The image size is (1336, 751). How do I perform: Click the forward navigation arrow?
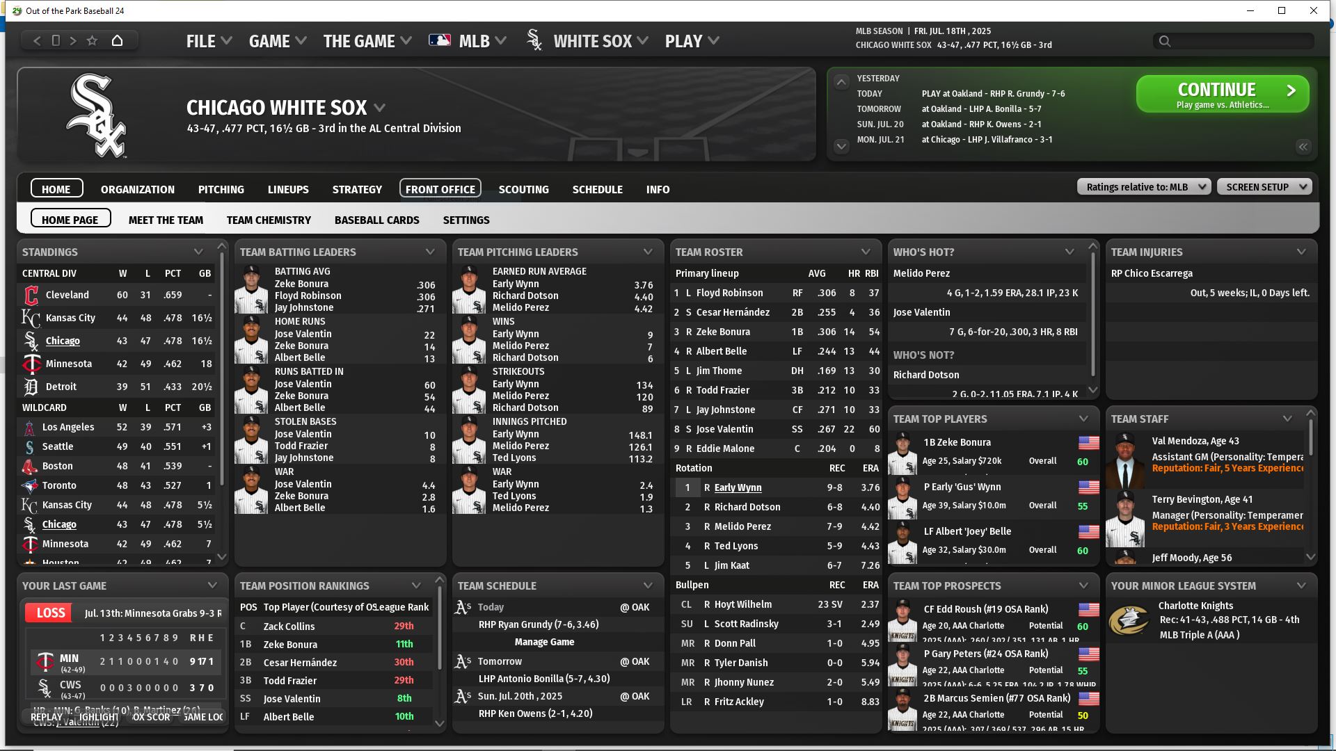click(x=73, y=40)
